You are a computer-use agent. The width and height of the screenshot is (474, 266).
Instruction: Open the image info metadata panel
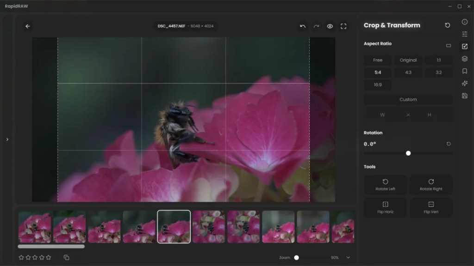[464, 22]
